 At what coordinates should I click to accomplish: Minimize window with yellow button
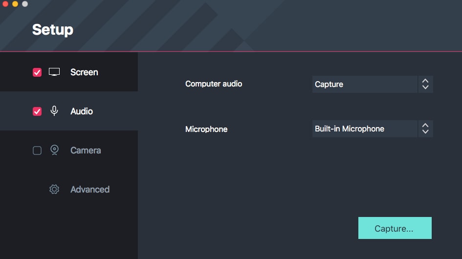[15, 4]
